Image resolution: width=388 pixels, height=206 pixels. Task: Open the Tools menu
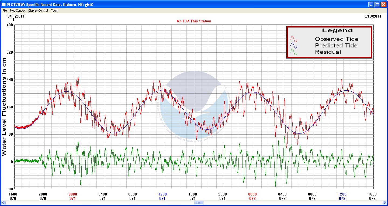[x=54, y=11]
